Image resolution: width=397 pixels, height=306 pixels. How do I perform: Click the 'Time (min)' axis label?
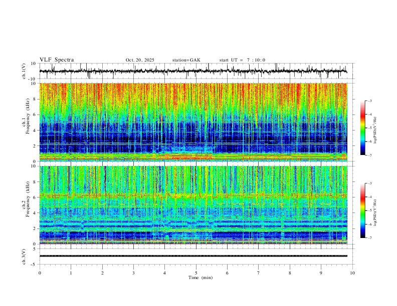(201, 277)
